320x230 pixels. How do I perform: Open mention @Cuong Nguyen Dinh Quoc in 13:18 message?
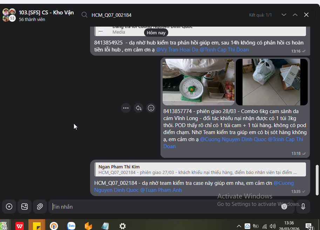(233, 139)
